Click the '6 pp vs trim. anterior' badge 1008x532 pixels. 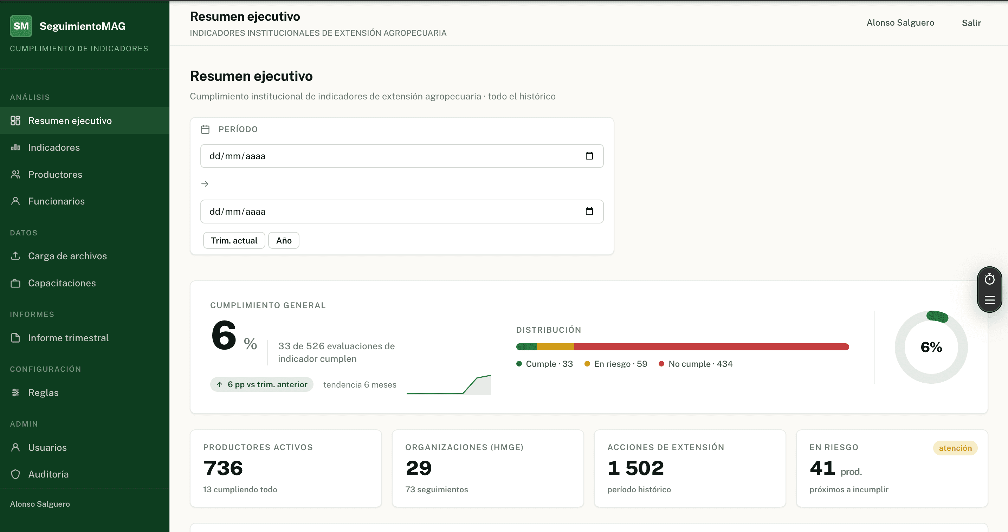click(262, 384)
